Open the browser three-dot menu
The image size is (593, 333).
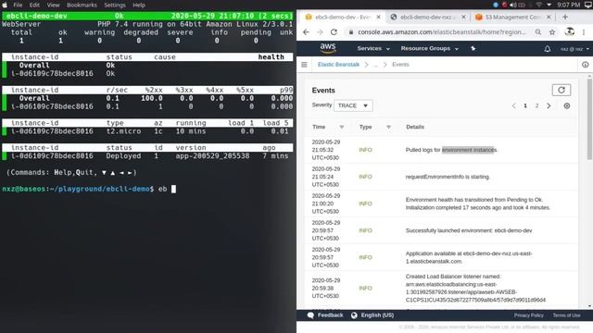click(x=584, y=32)
